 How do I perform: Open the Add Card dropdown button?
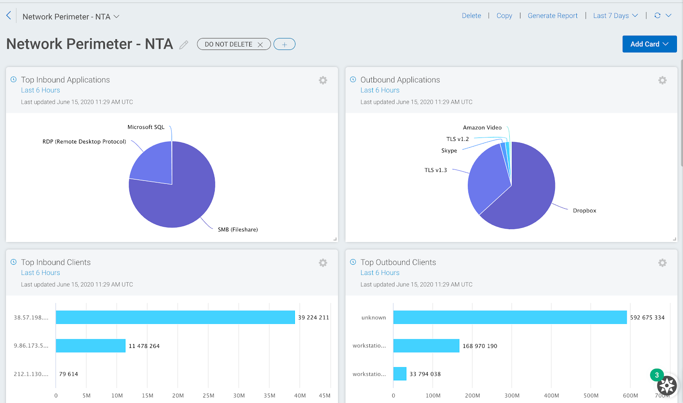point(649,44)
